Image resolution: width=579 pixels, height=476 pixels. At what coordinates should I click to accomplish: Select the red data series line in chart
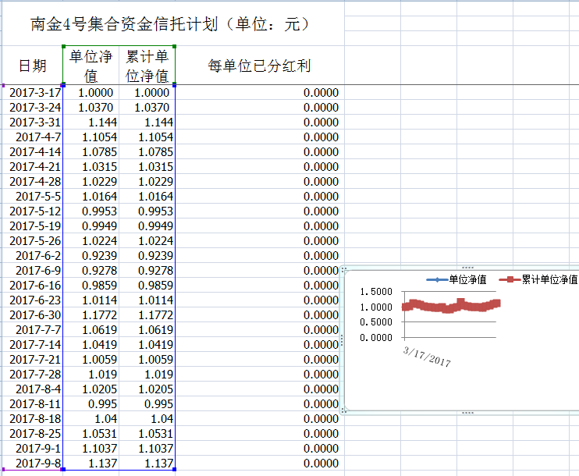(453, 306)
